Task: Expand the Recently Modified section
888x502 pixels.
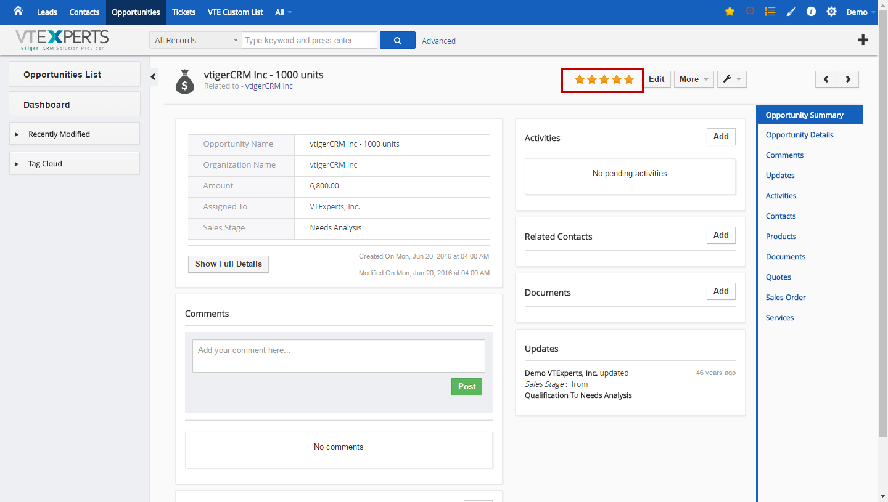Action: [x=75, y=134]
